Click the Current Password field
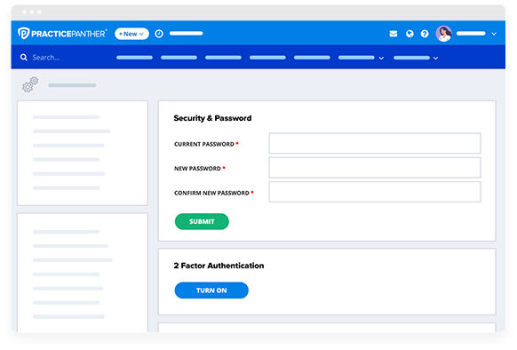This screenshot has height=350, width=517. click(x=375, y=143)
